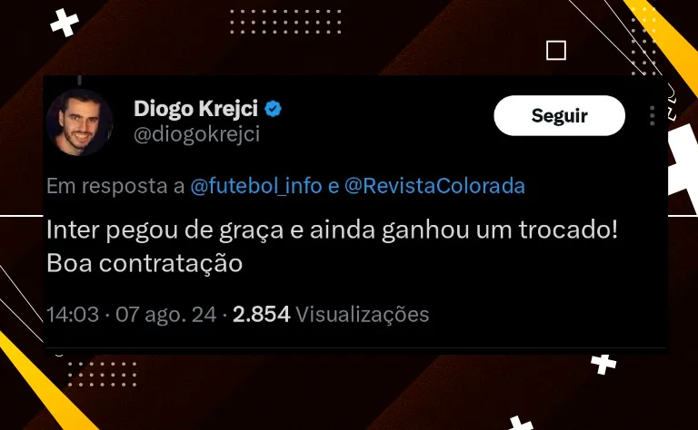Open the three-dot more options menu

(x=653, y=115)
